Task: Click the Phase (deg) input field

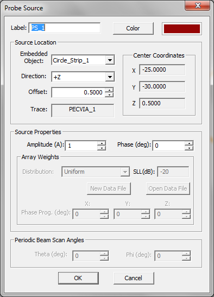Action: pyautogui.click(x=168, y=146)
